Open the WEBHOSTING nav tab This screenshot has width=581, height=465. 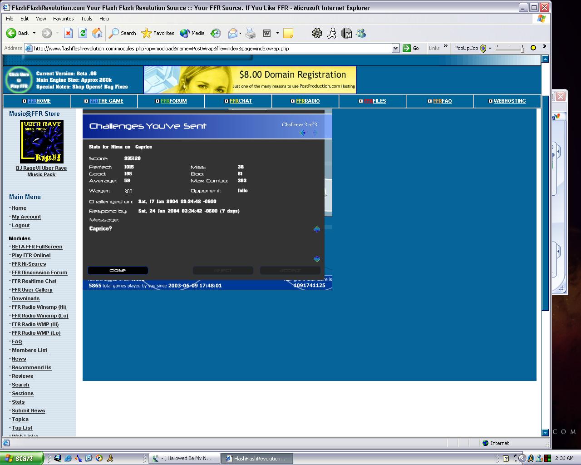[507, 101]
